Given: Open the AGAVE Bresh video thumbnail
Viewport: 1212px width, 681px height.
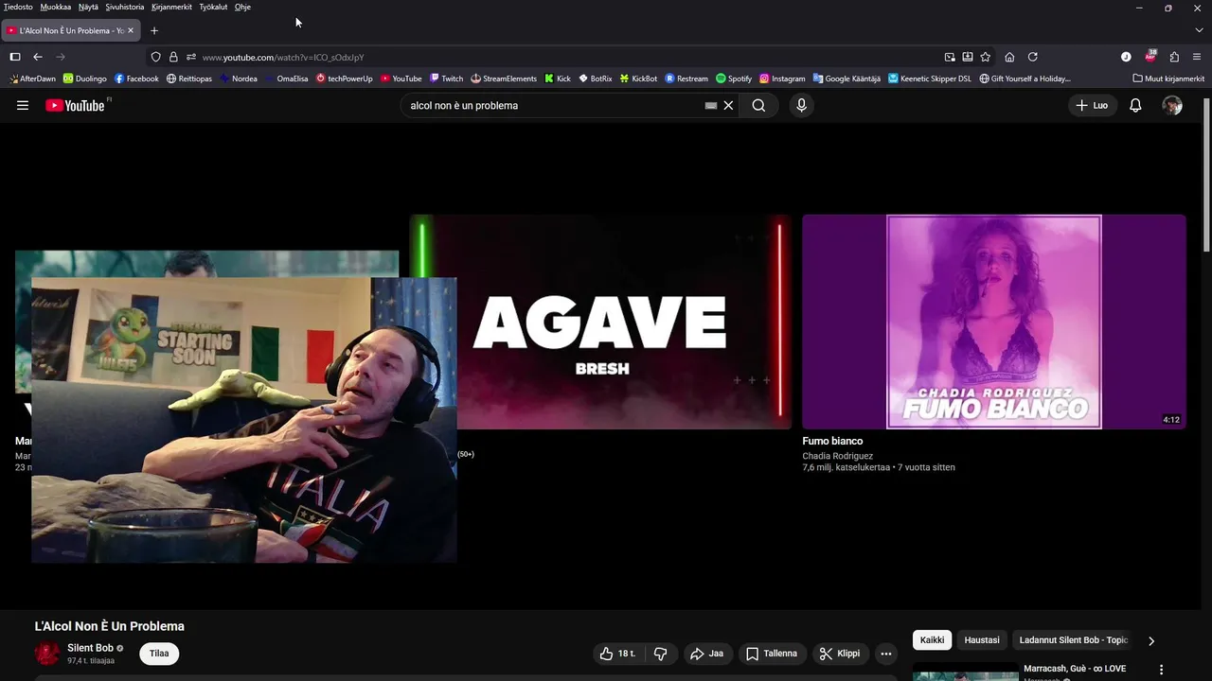Looking at the screenshot, I should click(600, 322).
